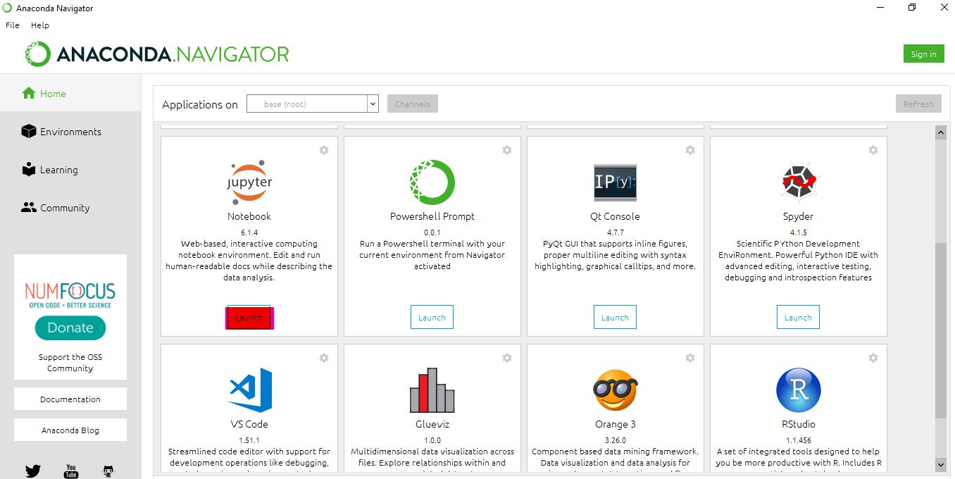Expand the base (root) environment dropdown
This screenshot has width=955, height=479.
tap(373, 104)
